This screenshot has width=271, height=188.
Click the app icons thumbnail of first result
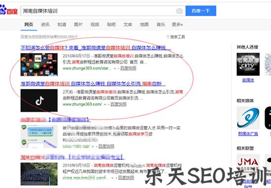click(x=39, y=64)
